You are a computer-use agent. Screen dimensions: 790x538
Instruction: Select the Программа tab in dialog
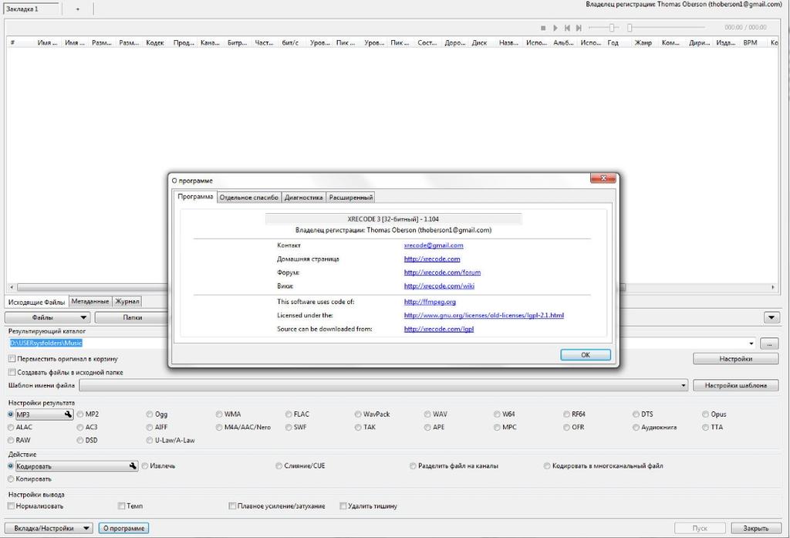[195, 197]
